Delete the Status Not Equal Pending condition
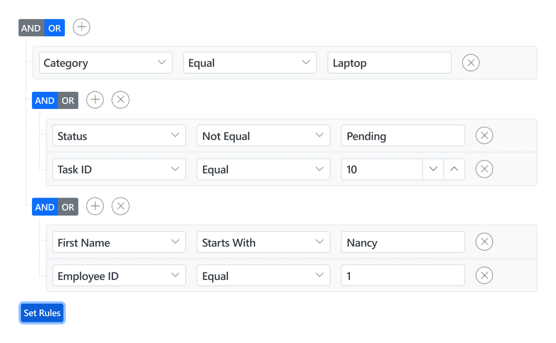The width and height of the screenshot is (556, 343). click(484, 135)
